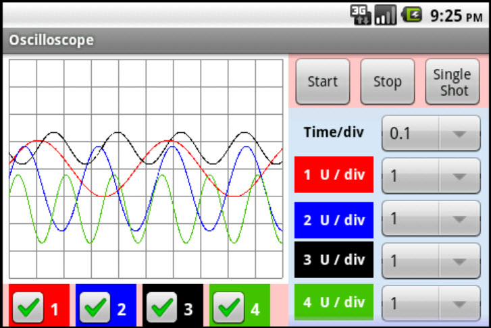Viewport: 491px width, 328px height.
Task: Click the signal strength bars icon
Action: click(386, 15)
